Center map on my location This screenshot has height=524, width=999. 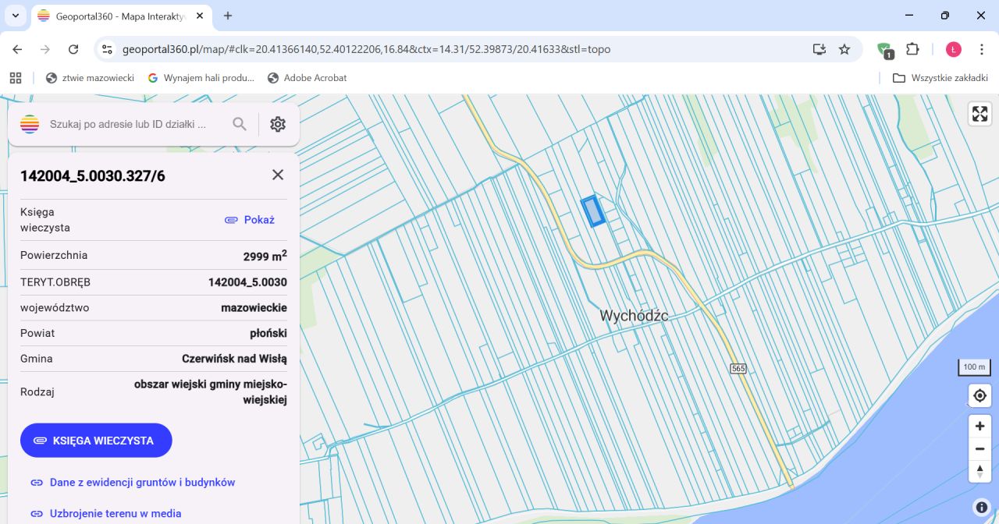coord(979,396)
